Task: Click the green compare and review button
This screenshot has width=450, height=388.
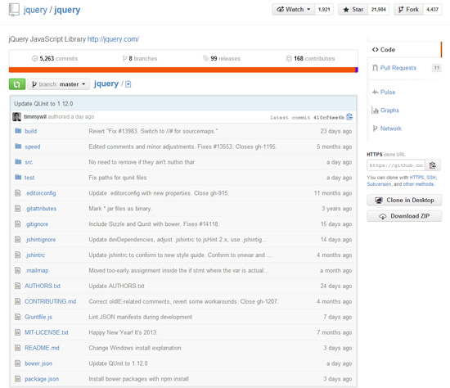Action: coord(17,84)
